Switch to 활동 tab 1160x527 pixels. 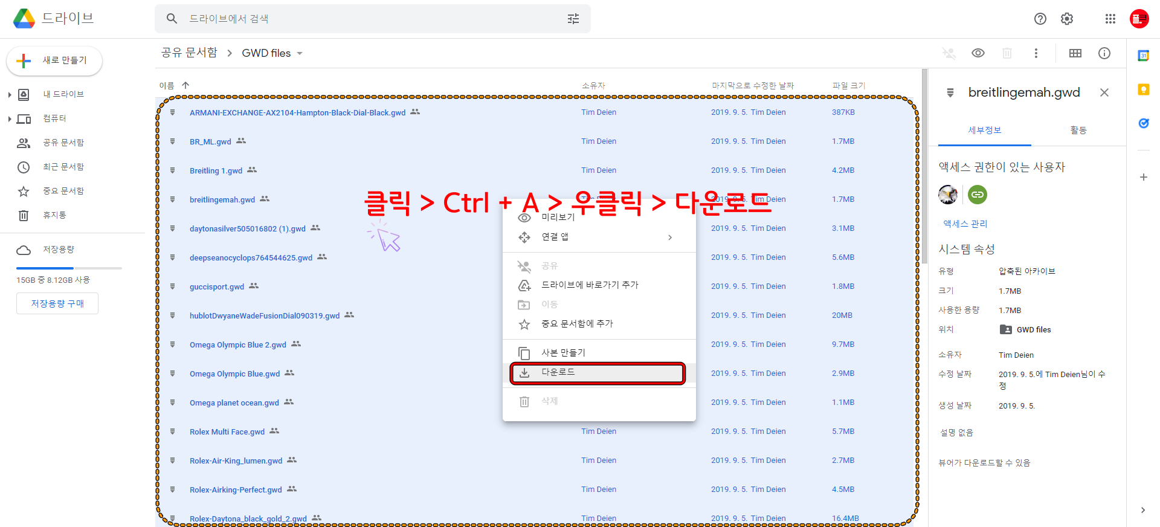point(1078,130)
